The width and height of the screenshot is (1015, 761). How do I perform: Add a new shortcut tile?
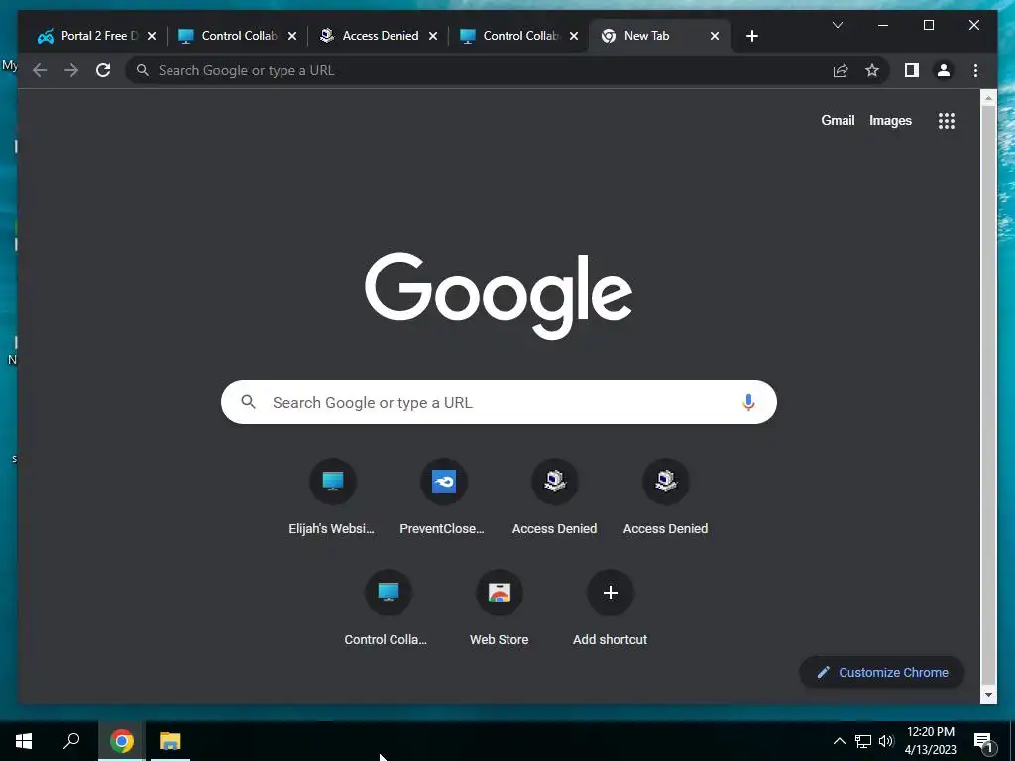610,608
